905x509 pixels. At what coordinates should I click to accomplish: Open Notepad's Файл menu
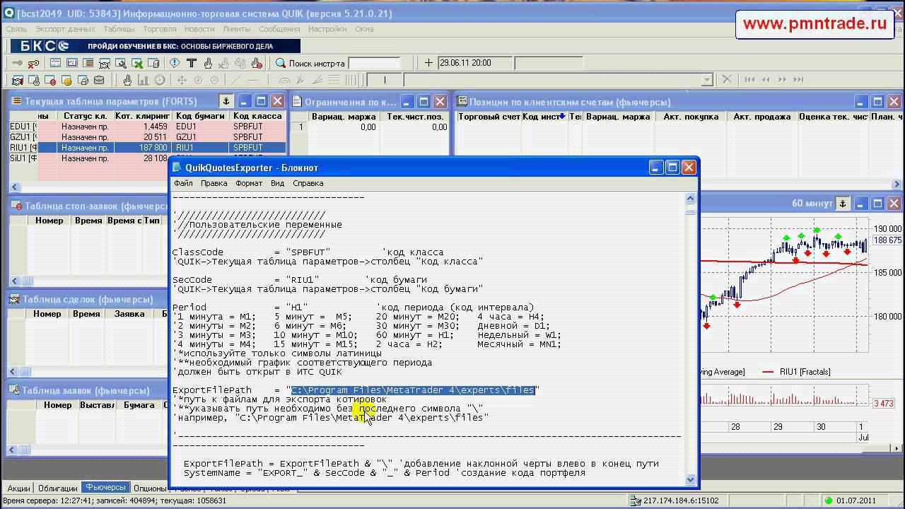pos(183,183)
